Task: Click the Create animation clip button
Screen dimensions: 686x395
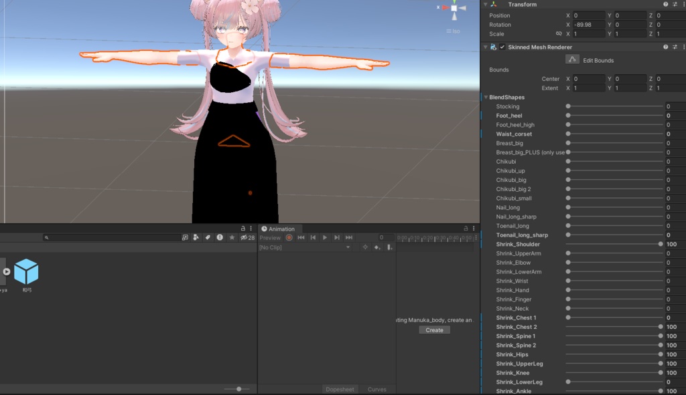Action: (x=434, y=330)
